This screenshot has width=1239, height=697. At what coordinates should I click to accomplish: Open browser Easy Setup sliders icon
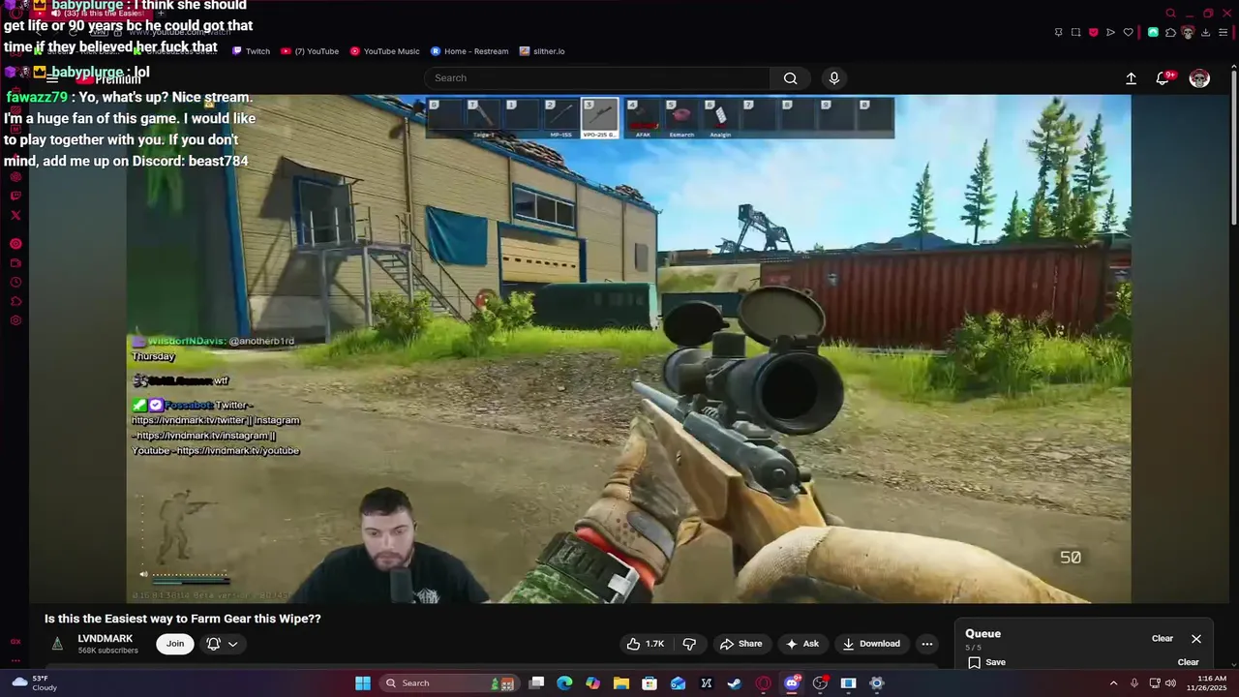click(x=1223, y=32)
